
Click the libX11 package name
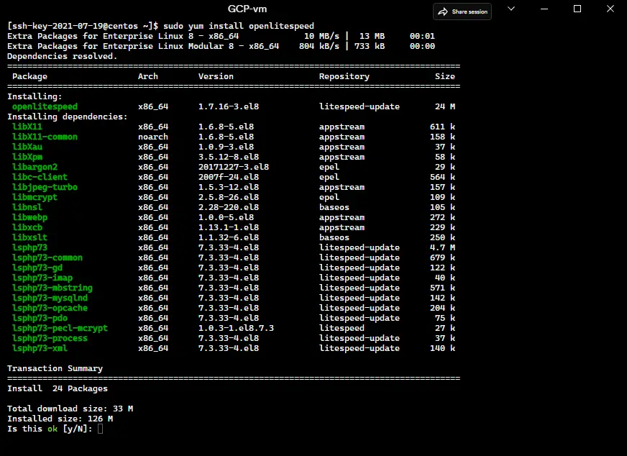(x=27, y=127)
